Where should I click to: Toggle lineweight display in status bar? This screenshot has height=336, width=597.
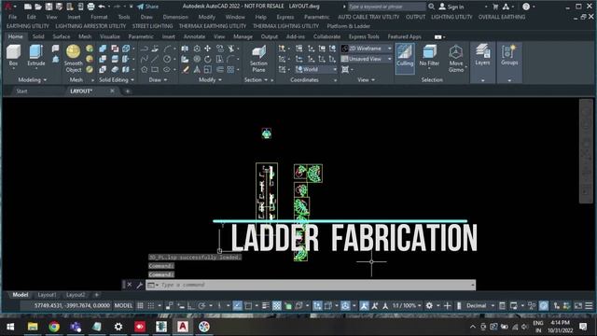pos(265,305)
